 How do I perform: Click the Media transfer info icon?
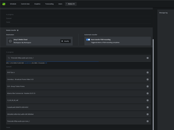(x=18, y=30)
